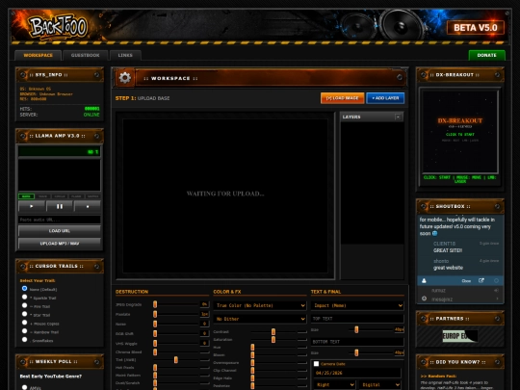Switch to the Workspace tab

click(39, 55)
